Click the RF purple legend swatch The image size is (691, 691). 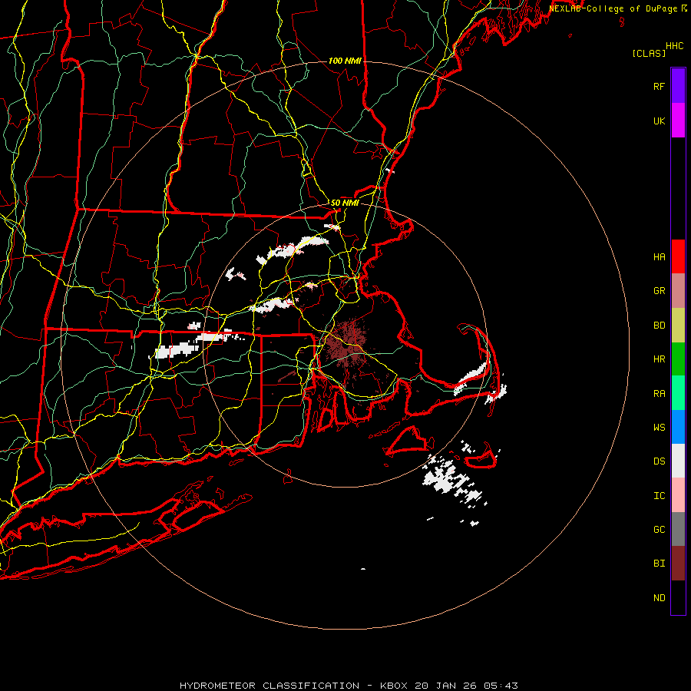pyautogui.click(x=678, y=86)
